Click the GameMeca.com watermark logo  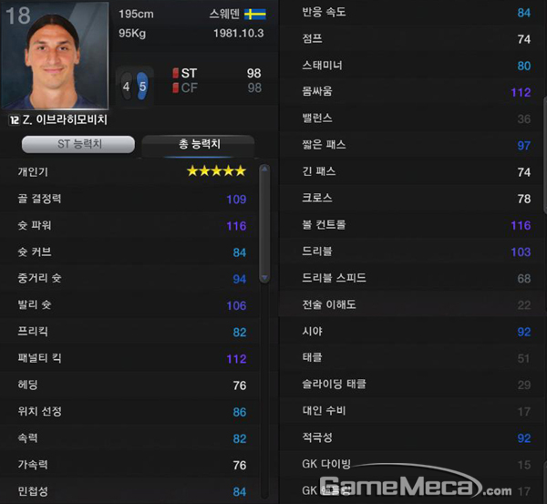pyautogui.click(x=415, y=483)
